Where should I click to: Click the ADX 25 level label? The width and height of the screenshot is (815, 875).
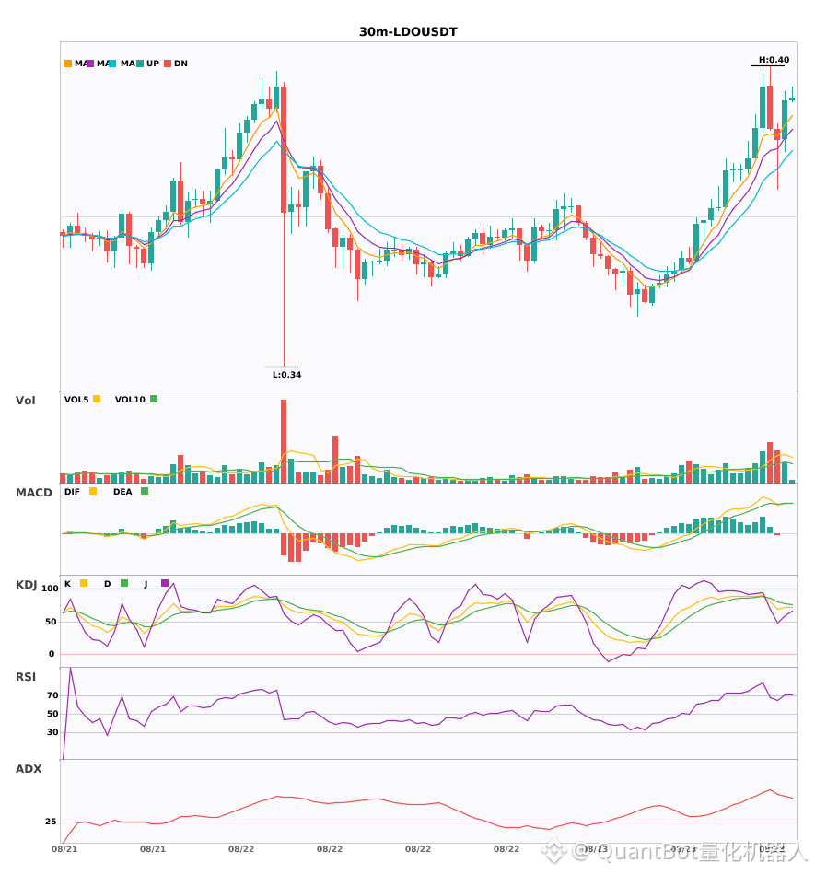(x=51, y=822)
